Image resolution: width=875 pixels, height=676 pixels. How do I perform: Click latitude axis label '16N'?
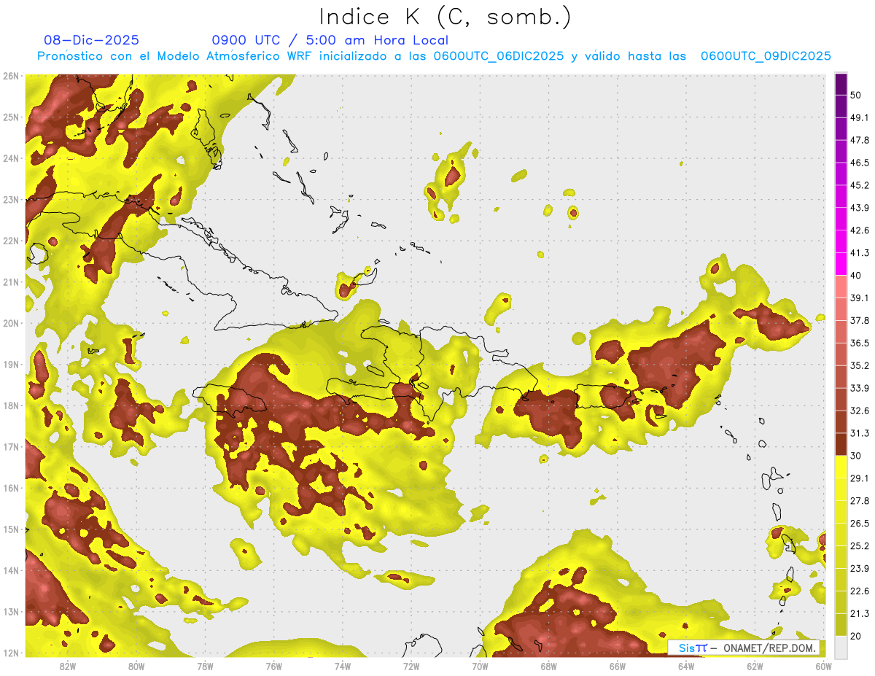click(x=11, y=488)
